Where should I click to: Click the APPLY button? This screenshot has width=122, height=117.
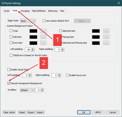[x=98, y=112]
